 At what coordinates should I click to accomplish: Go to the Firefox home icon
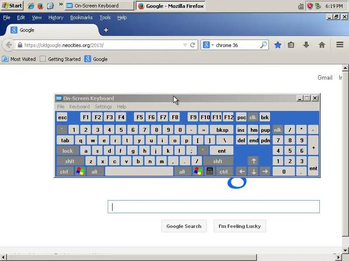[x=322, y=45]
